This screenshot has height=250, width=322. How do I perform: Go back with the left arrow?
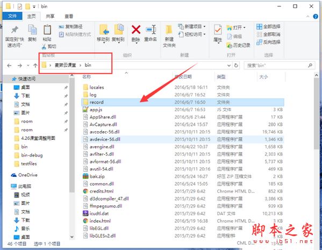tap(9, 66)
